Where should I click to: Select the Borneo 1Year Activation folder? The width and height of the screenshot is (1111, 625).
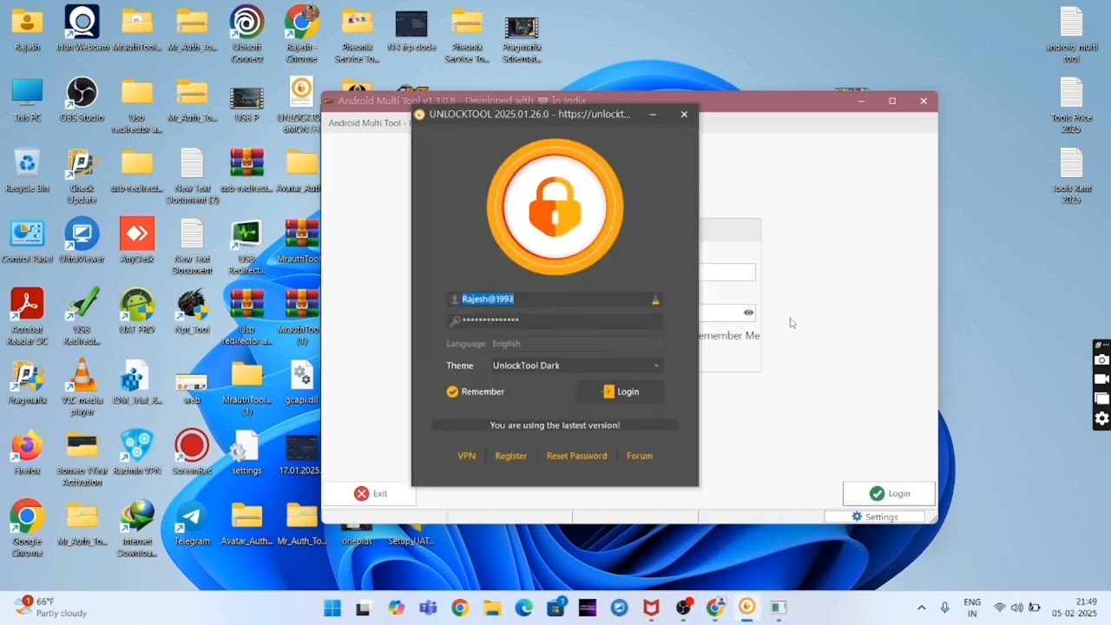pos(82,458)
